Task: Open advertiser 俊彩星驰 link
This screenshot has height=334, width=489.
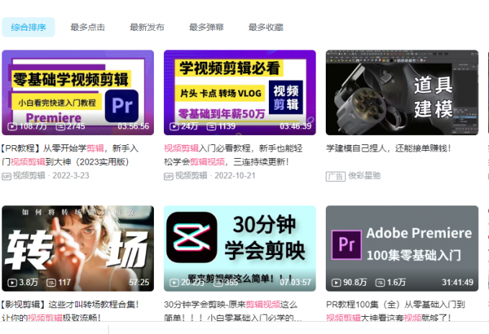Action: point(365,176)
